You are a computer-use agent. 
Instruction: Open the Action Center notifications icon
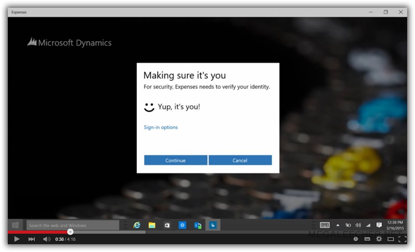pos(379,225)
